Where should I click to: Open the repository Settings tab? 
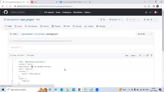[101, 26]
